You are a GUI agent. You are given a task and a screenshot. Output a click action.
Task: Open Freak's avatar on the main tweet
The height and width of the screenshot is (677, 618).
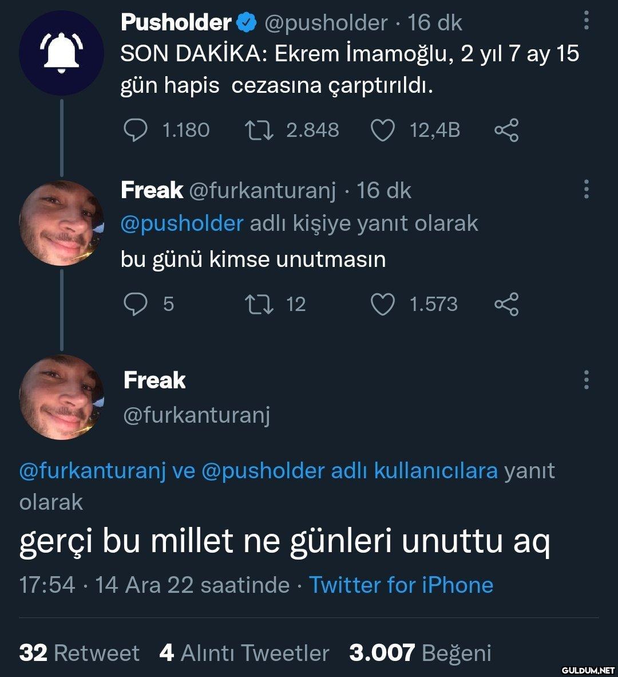coord(62,397)
